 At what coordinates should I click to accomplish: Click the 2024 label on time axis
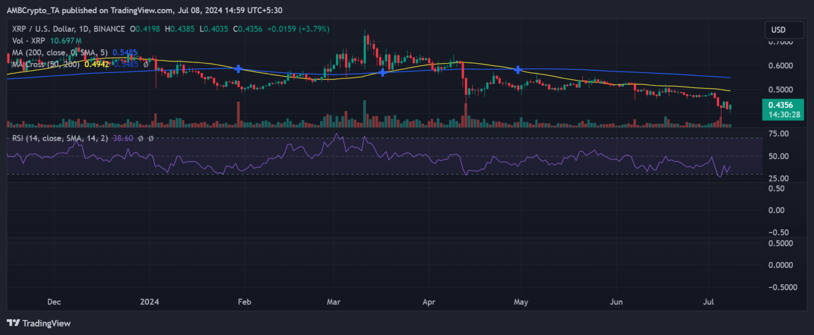pyautogui.click(x=151, y=303)
